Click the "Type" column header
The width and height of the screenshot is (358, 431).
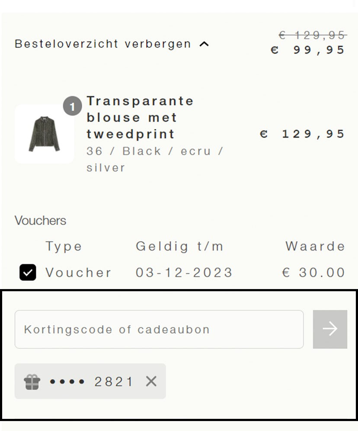coord(64,247)
